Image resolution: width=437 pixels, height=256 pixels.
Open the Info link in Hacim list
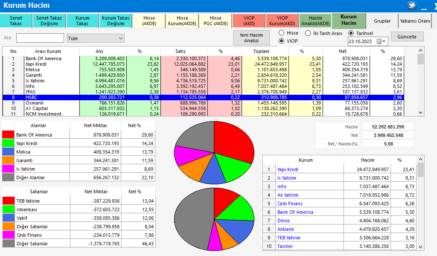click(x=282, y=186)
